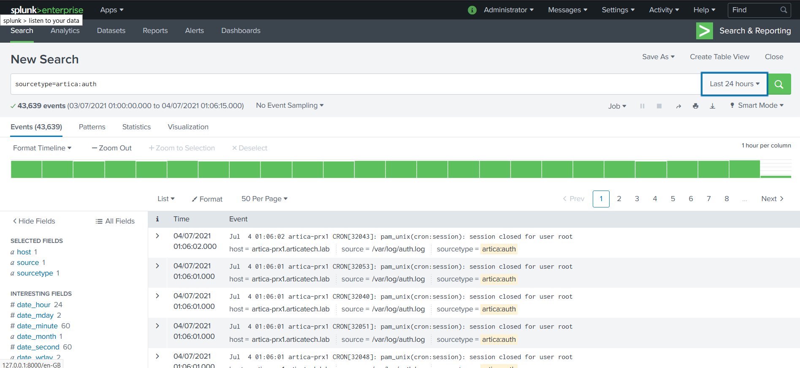
Task: Expand the CRON[32053] event row
Action: click(x=157, y=266)
